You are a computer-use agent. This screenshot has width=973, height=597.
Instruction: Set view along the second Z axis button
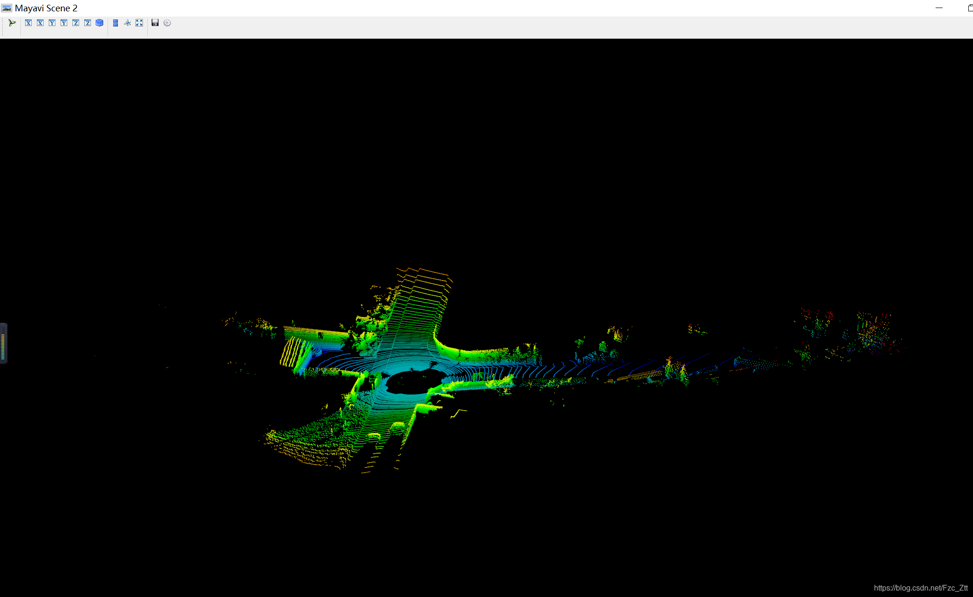[x=88, y=23]
